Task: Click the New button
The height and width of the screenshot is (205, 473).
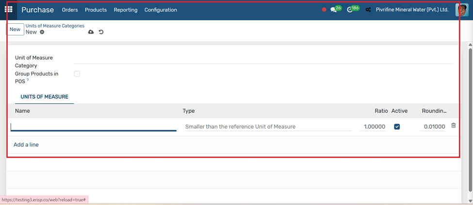Action: pos(15,29)
